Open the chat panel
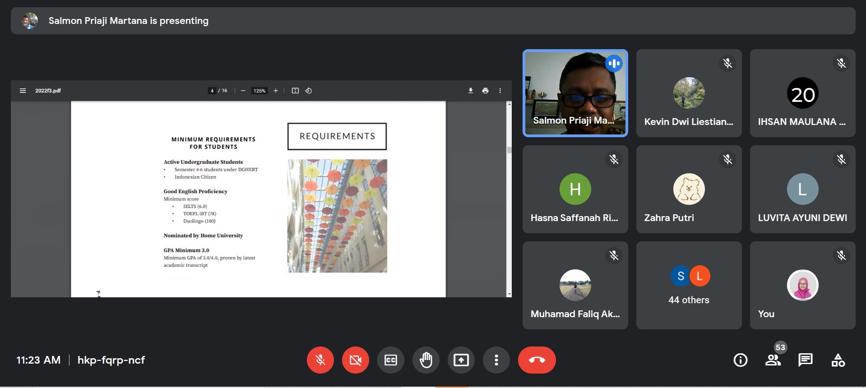The width and height of the screenshot is (866, 388). point(805,360)
